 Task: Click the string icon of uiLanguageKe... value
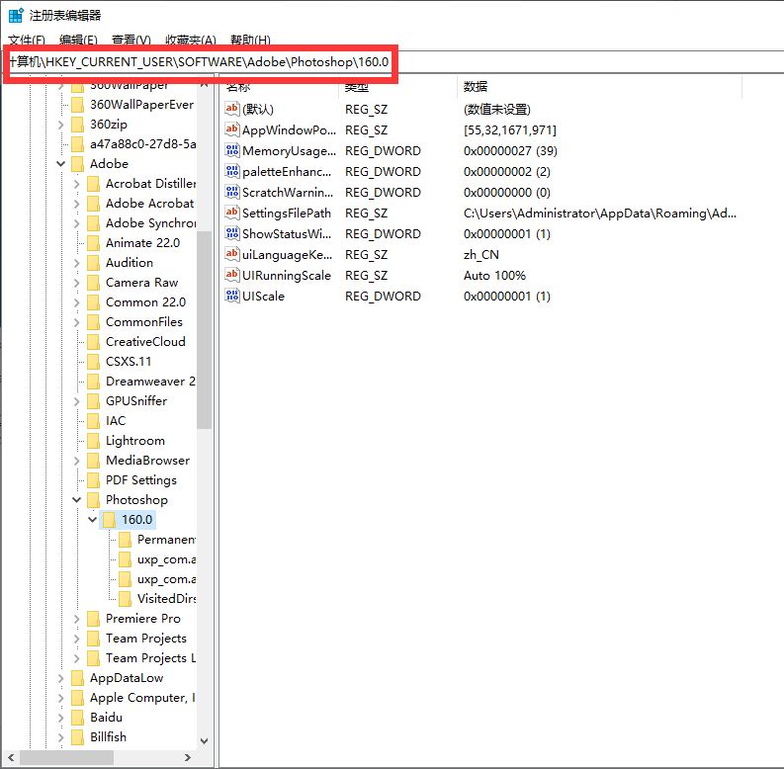tap(231, 254)
